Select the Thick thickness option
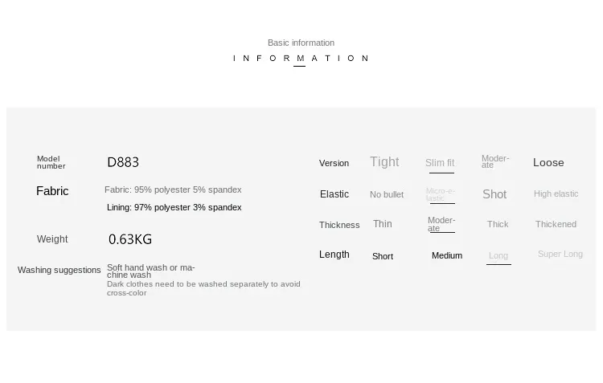Screen dimensions: 603x383 pyautogui.click(x=498, y=224)
